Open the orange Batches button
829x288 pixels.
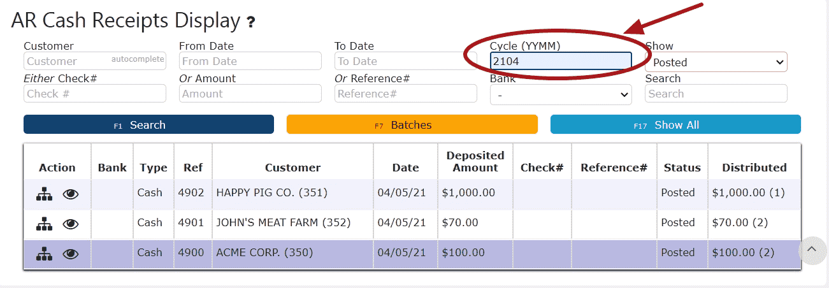[x=412, y=125]
